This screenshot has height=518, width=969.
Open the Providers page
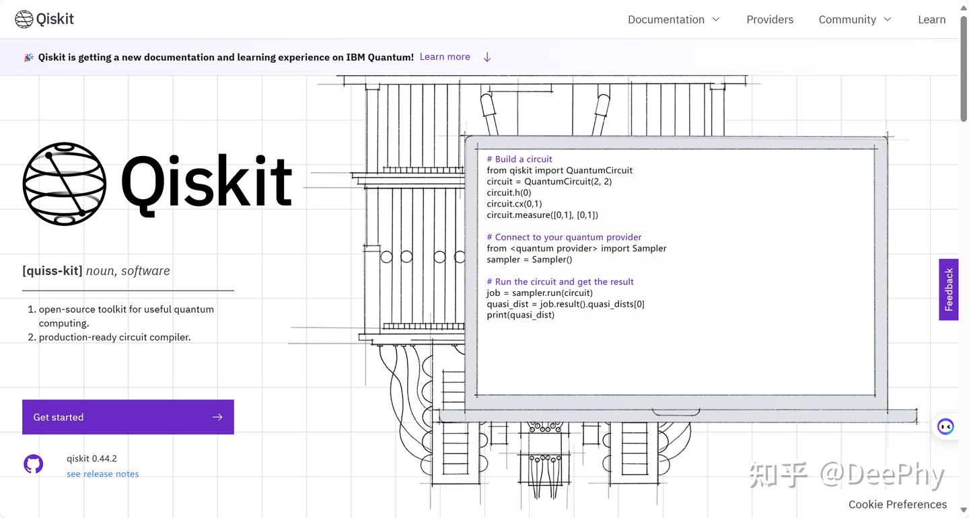769,19
